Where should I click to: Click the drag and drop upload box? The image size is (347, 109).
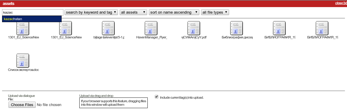click(x=113, y=103)
